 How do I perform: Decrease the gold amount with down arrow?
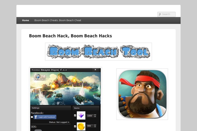95,127
